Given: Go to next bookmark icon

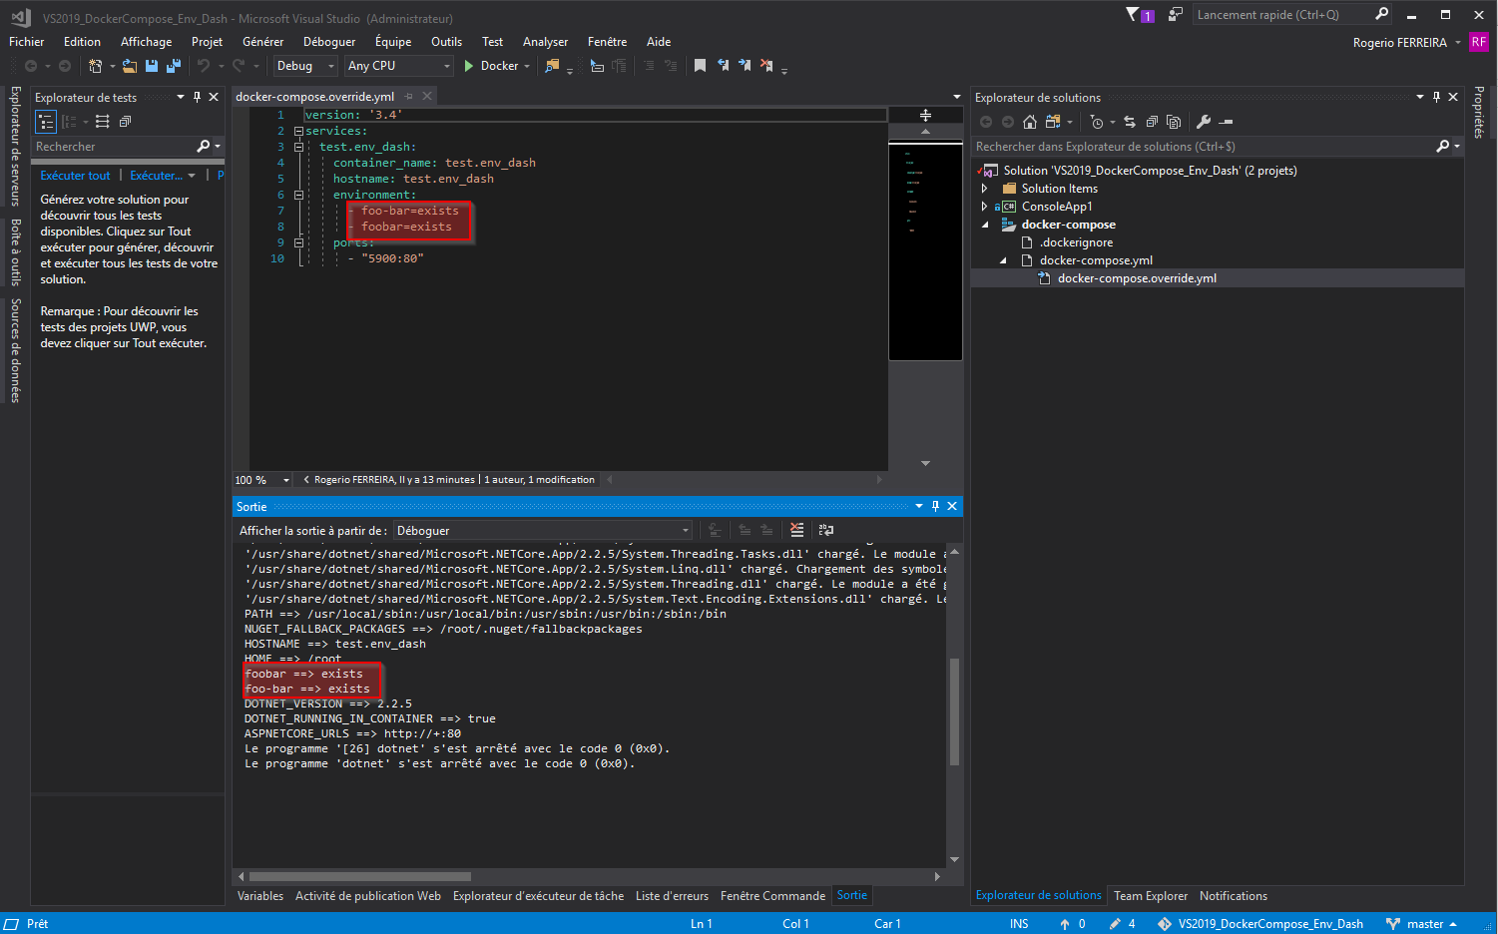Looking at the screenshot, I should click(x=745, y=66).
